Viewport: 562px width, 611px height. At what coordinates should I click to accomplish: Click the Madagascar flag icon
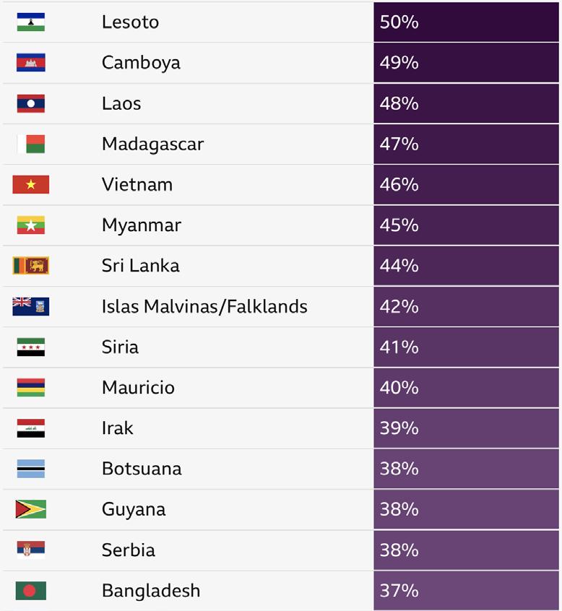coord(30,144)
